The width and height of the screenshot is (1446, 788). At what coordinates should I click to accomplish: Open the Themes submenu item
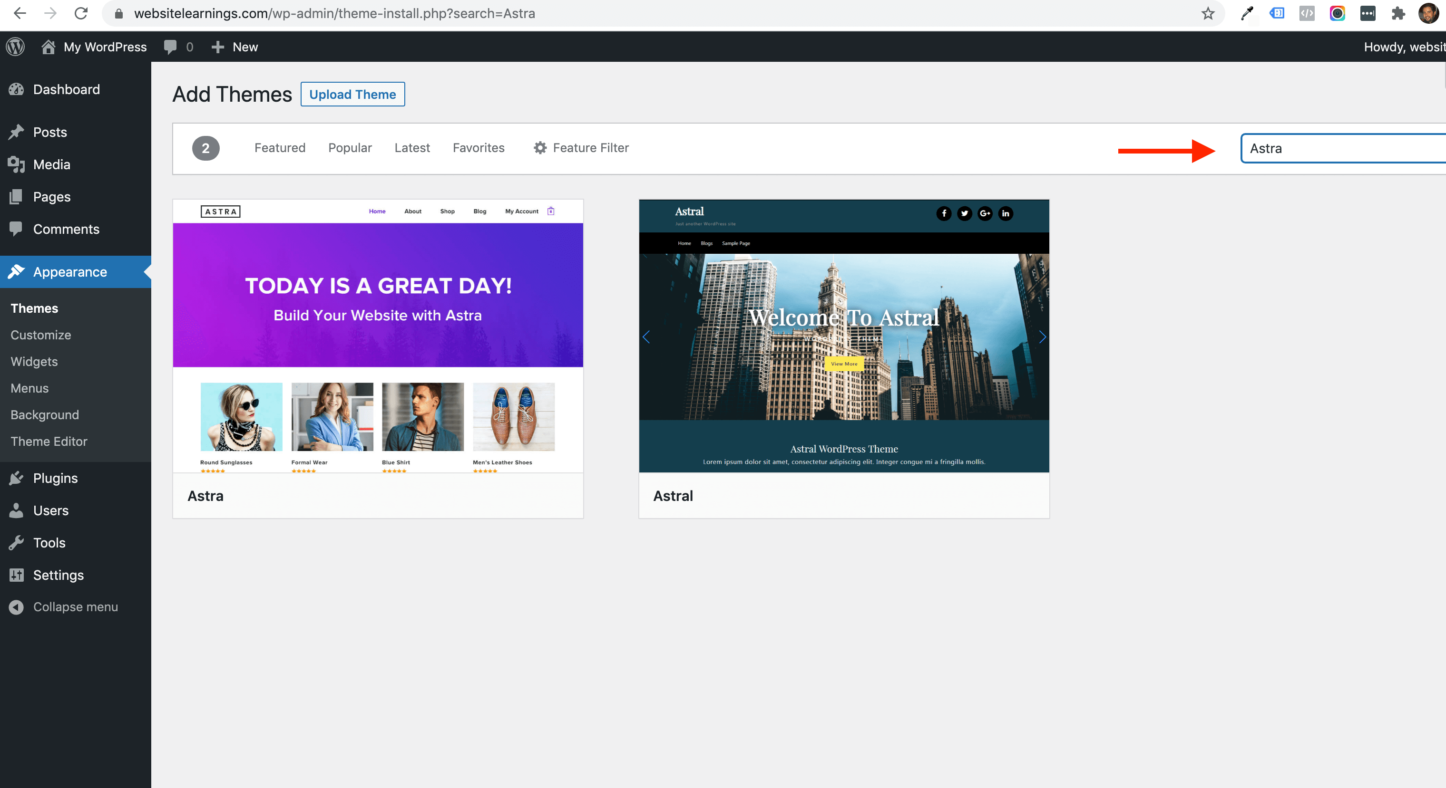(x=34, y=308)
